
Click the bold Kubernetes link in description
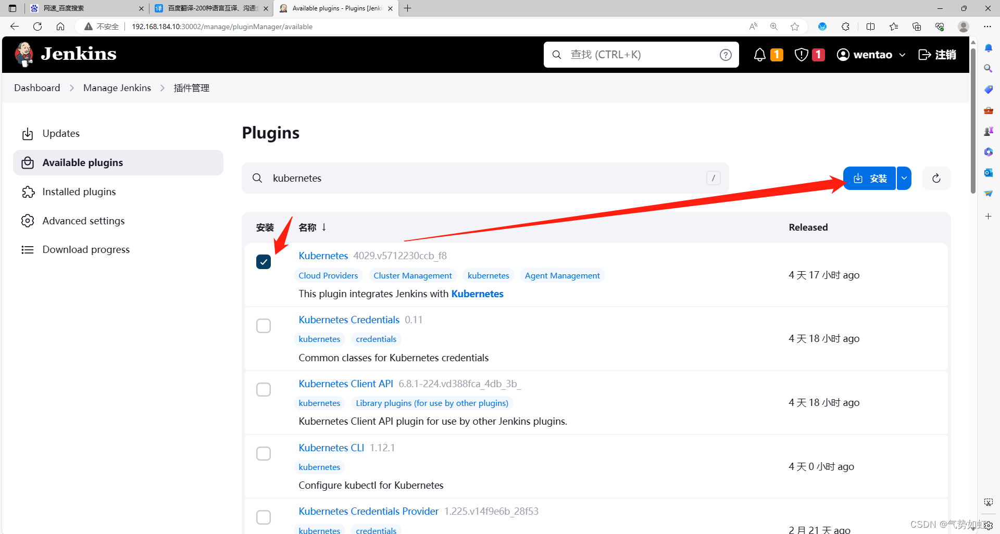coord(477,294)
